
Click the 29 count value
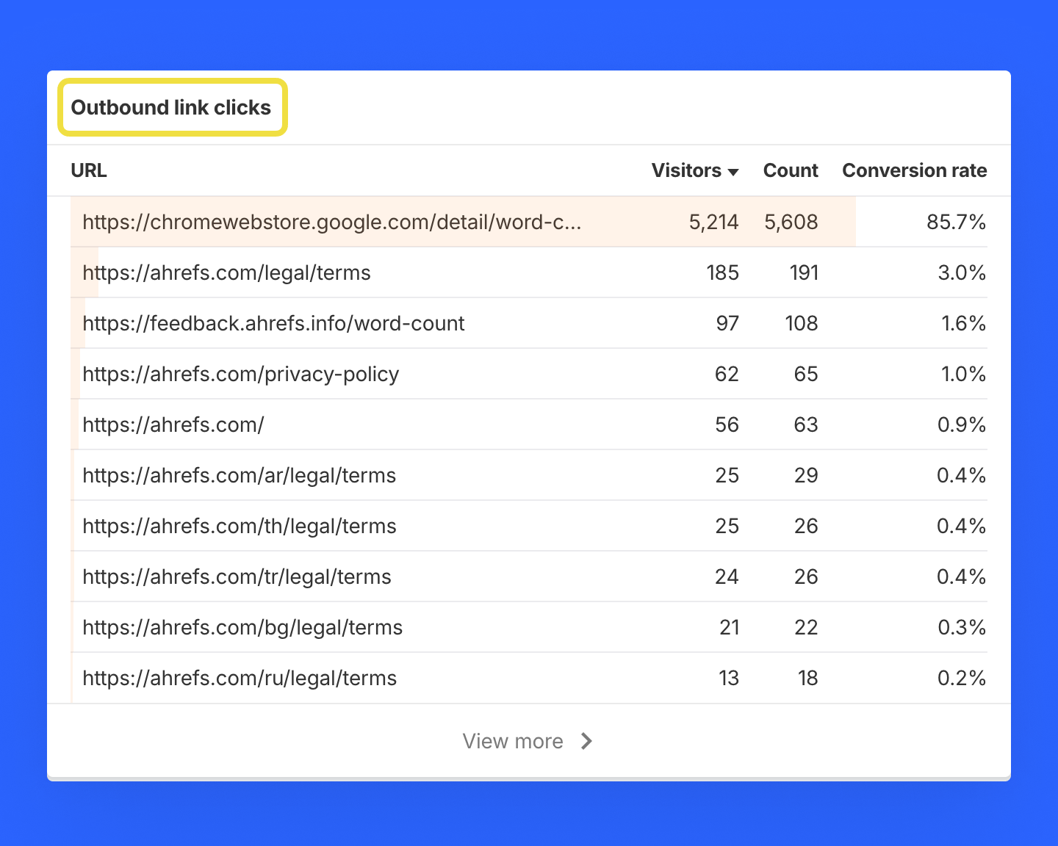pyautogui.click(x=806, y=475)
